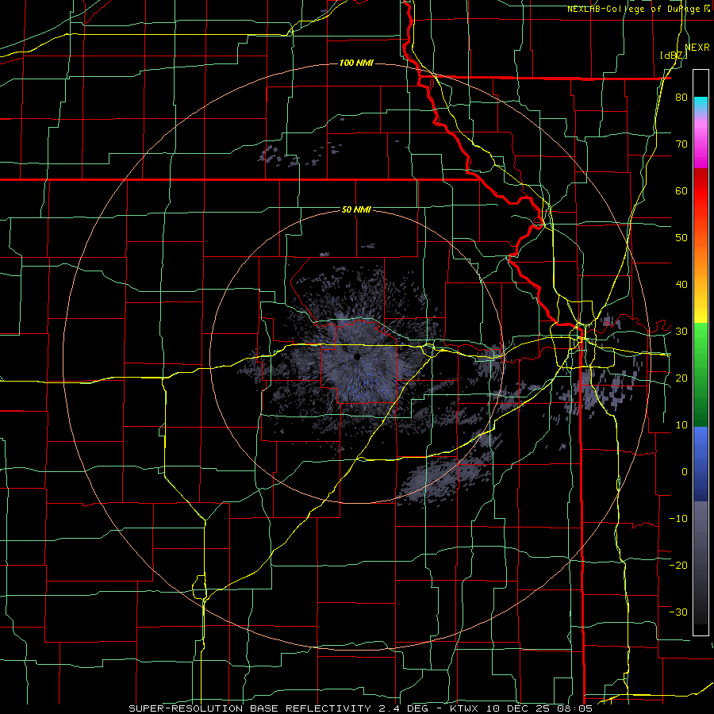
Task: Click the black radar site dot at the center
Action: coord(356,356)
